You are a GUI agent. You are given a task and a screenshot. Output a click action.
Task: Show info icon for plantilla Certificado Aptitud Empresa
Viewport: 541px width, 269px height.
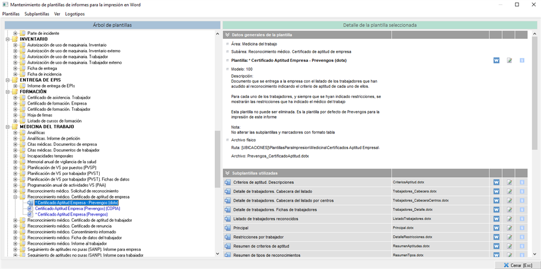click(x=522, y=60)
